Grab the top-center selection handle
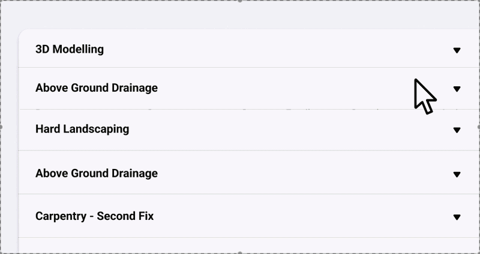This screenshot has width=480, height=254. pos(240,1)
